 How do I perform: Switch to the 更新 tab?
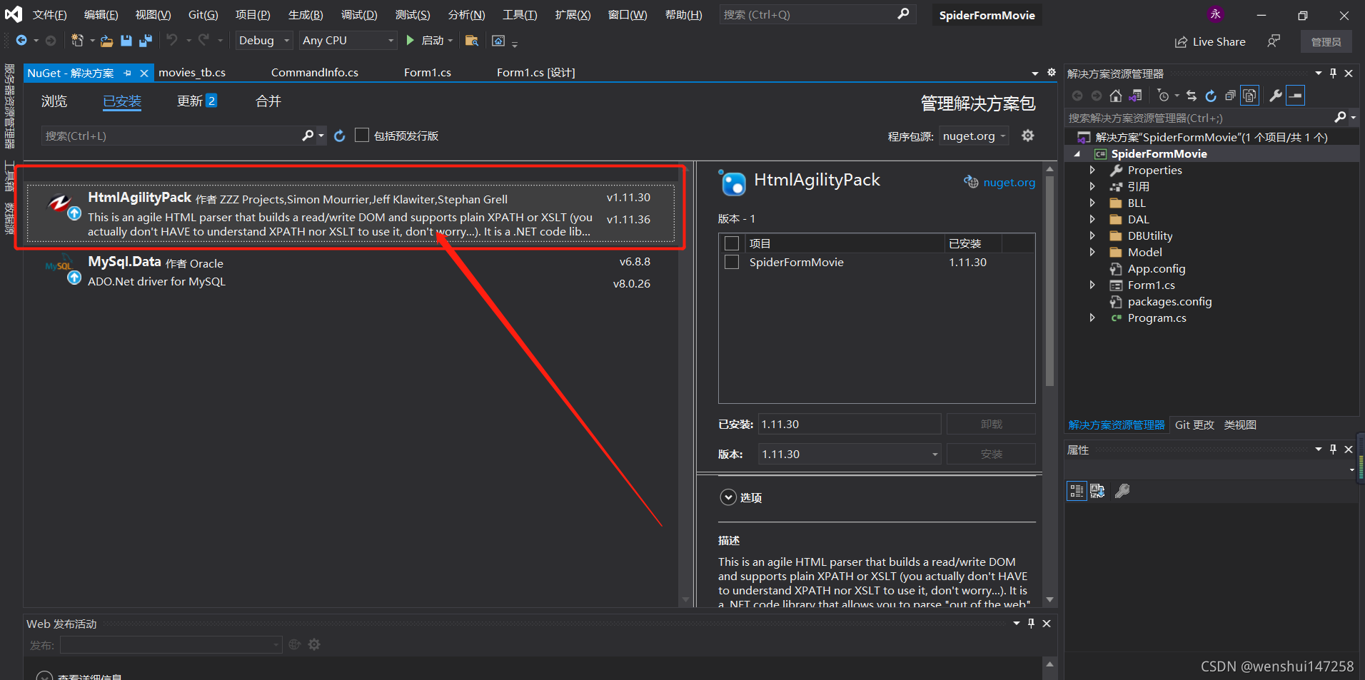tap(196, 101)
